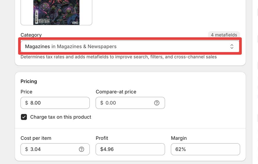
Task: Click the Profit label text
Action: (x=102, y=138)
